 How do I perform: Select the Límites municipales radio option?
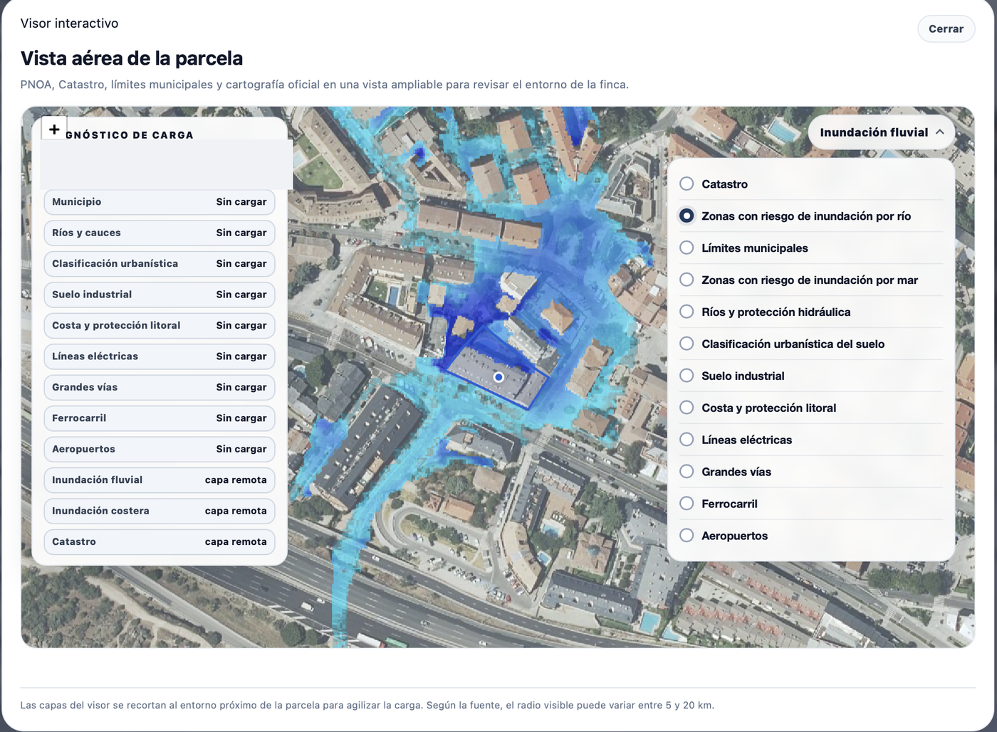tap(687, 248)
